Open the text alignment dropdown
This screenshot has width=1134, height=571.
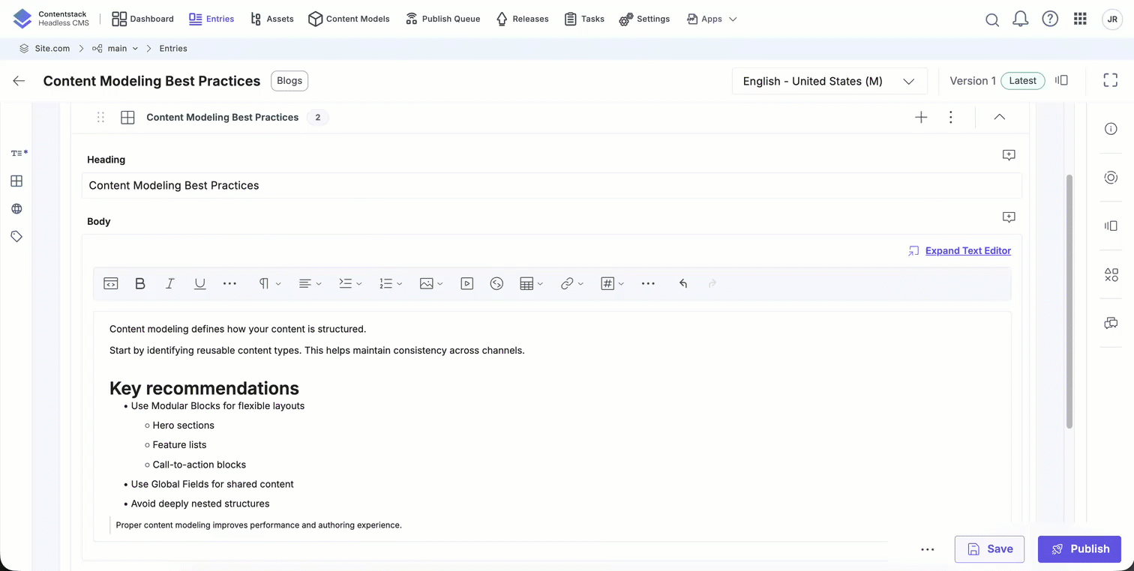[310, 283]
